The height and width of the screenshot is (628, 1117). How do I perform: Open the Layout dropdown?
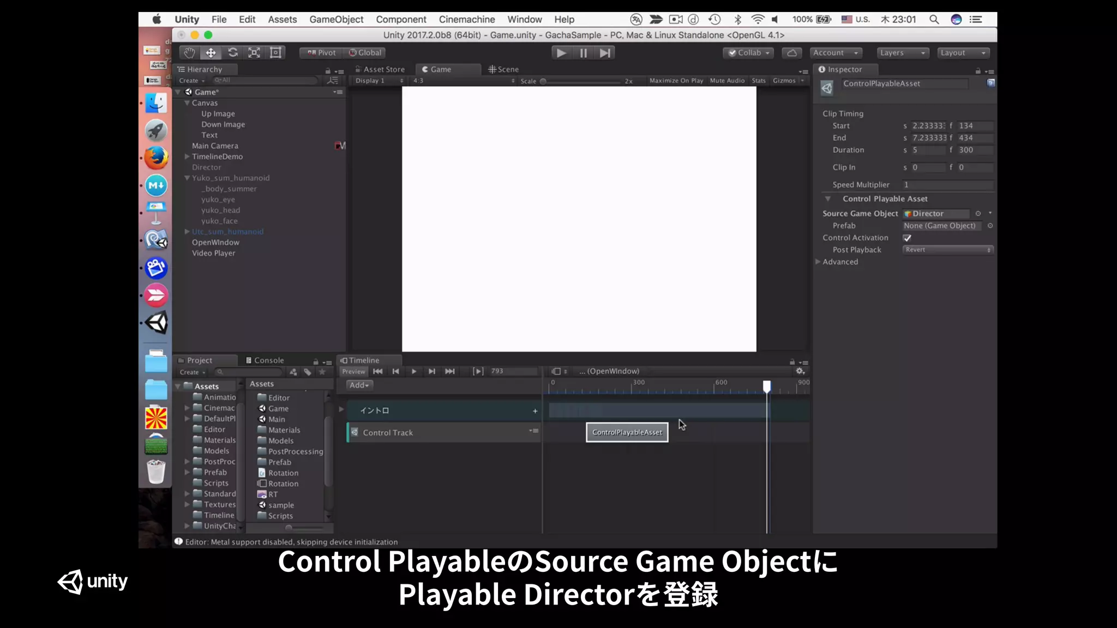point(963,53)
